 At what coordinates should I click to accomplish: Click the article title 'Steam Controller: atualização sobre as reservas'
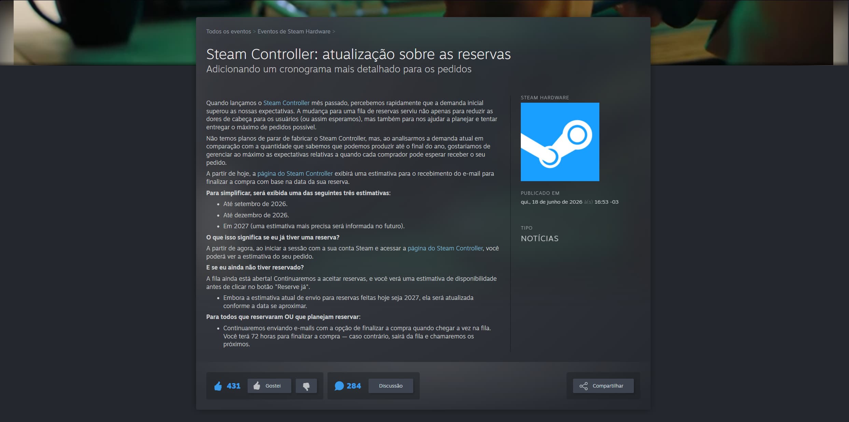[x=358, y=54]
